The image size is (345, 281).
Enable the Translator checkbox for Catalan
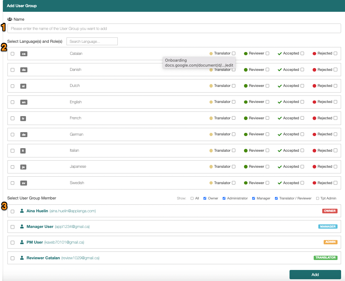[x=234, y=53]
